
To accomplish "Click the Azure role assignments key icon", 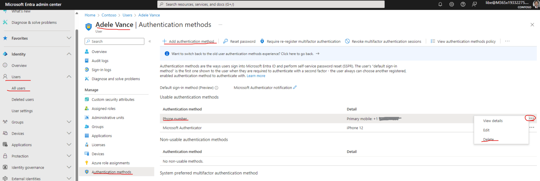I will point(87,163).
